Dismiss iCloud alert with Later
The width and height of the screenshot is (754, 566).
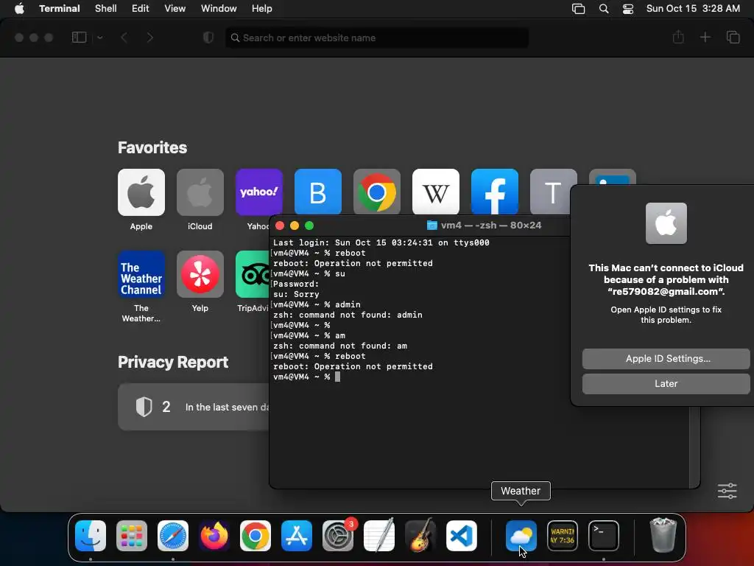coord(666,383)
